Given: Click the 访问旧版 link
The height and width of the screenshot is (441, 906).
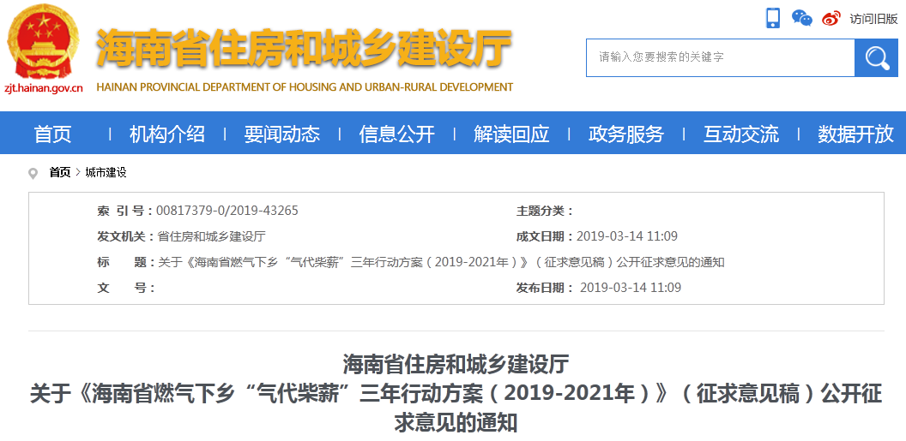Looking at the screenshot, I should 873,19.
